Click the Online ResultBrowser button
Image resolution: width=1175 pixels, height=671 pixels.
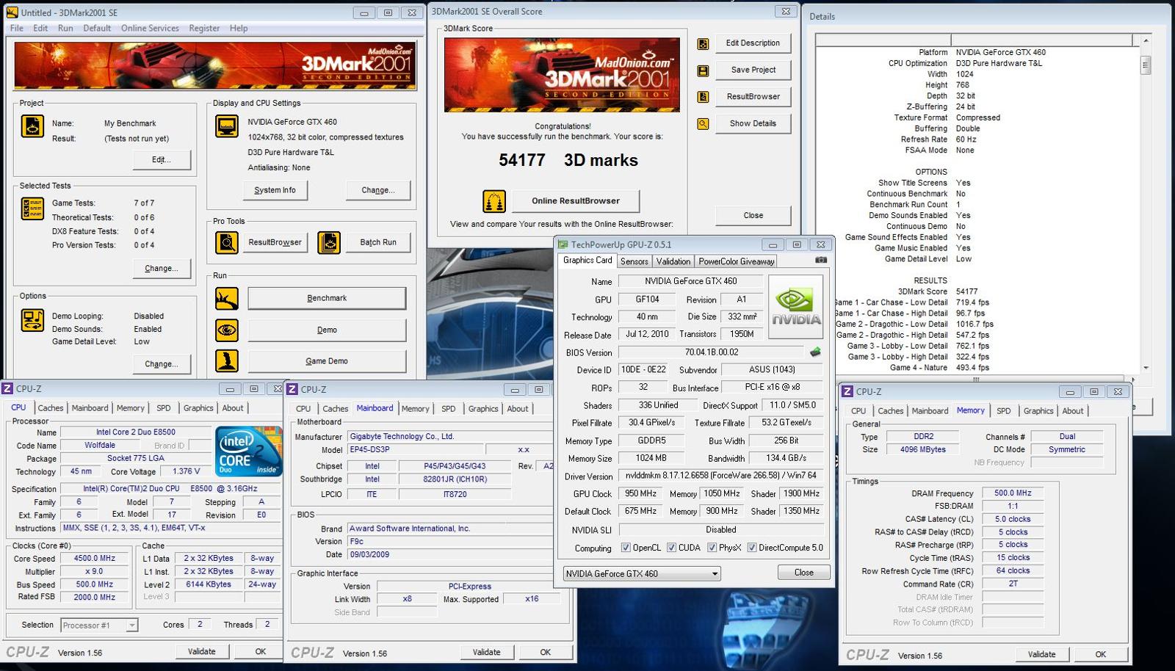click(x=576, y=200)
